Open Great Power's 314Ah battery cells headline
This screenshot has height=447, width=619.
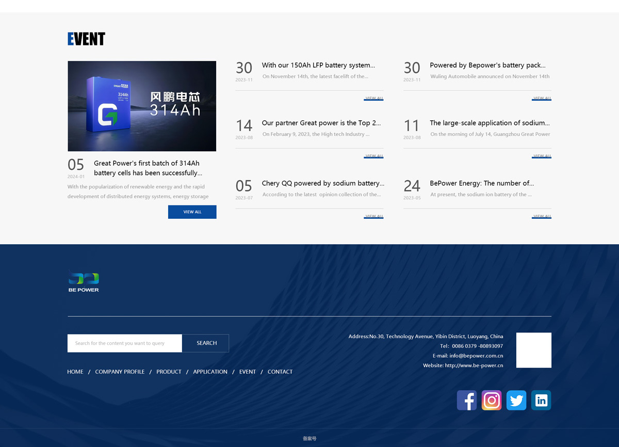[x=148, y=168]
